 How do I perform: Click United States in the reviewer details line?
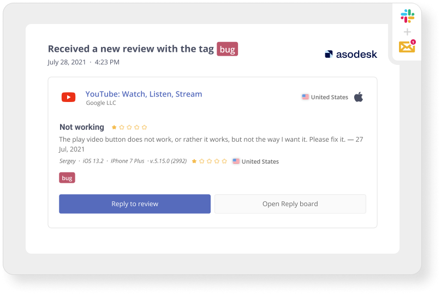point(260,161)
